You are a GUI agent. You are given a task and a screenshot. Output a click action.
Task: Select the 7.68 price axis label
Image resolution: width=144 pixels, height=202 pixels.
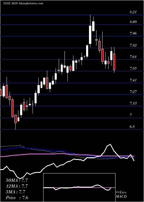(x=133, y=57)
